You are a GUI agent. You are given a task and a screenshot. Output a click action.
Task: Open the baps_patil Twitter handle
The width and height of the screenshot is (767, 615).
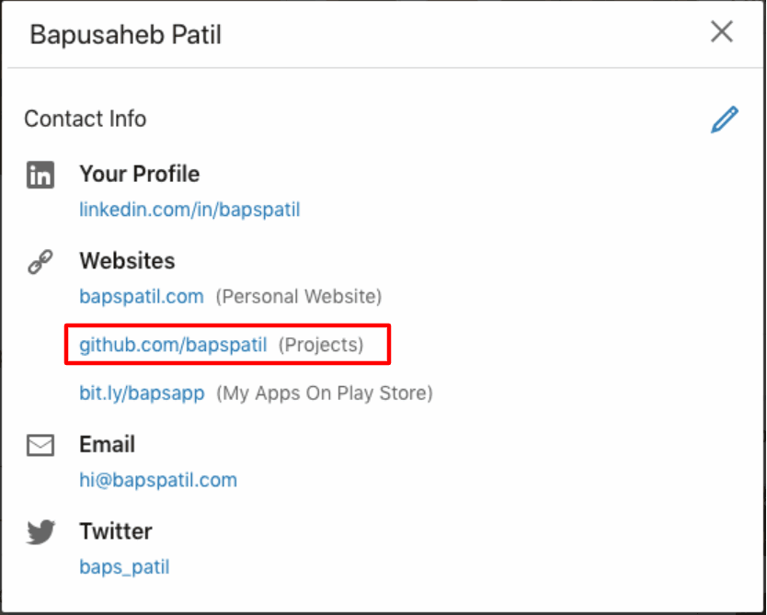[124, 566]
